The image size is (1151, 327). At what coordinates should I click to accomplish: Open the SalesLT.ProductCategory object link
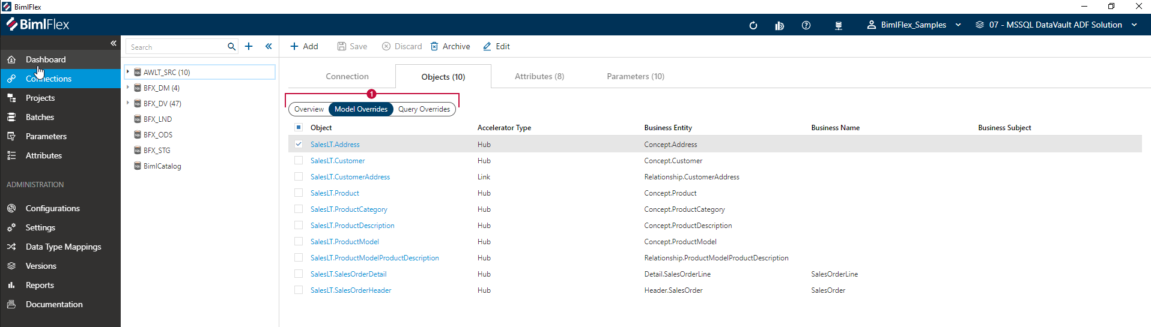(x=348, y=209)
